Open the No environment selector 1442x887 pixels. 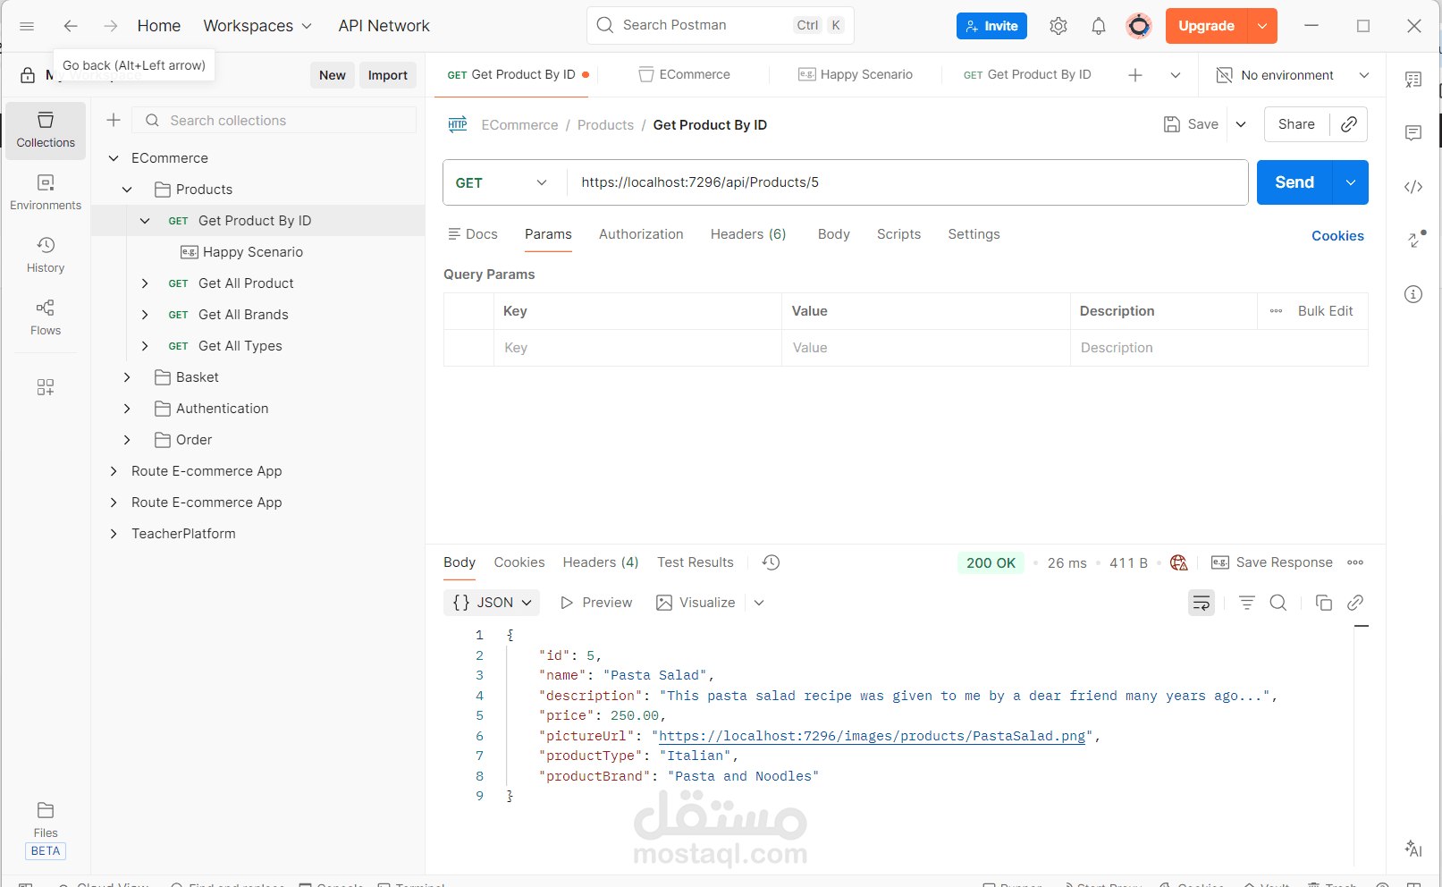click(1293, 75)
